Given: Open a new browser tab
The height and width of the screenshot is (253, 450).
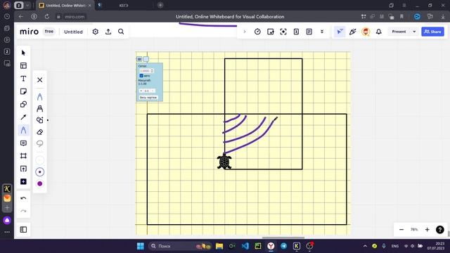Looking at the screenshot, I should click(160, 5).
